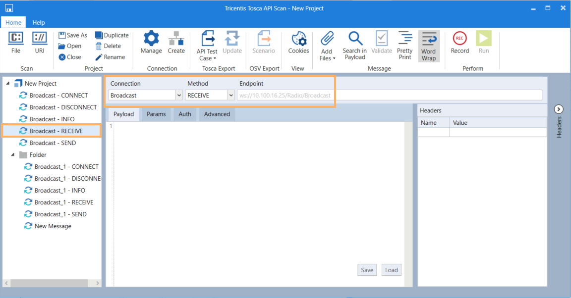Click the Save payload button
Viewport: 571px width, 298px height.
point(367,270)
